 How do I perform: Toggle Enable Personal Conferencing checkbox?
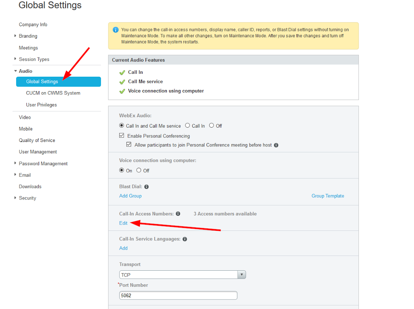pyautogui.click(x=122, y=136)
